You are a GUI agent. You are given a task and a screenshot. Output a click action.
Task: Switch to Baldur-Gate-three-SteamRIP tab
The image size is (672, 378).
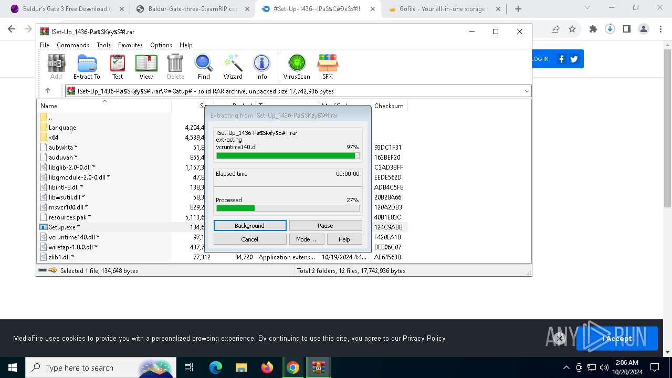[x=192, y=9]
